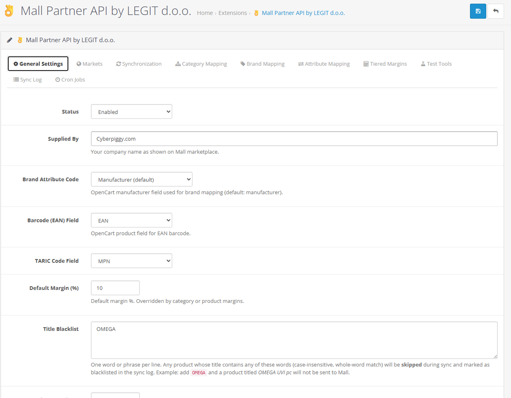Click the red OMEGA code example
Screen dimensions: 511x398
click(x=199, y=373)
